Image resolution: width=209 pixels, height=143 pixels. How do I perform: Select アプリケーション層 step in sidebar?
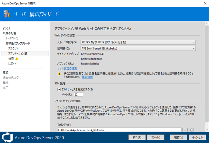(25, 53)
